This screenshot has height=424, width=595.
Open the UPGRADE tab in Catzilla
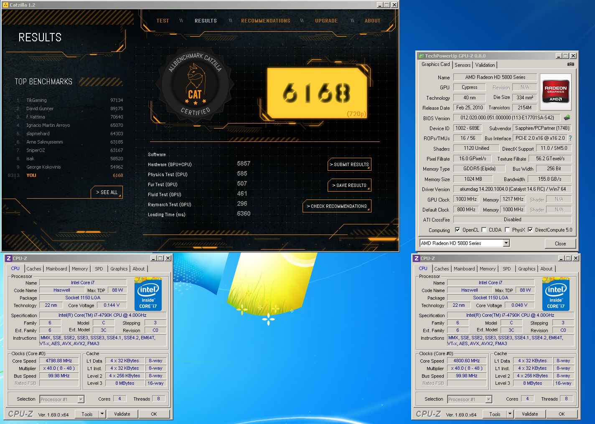pos(326,20)
